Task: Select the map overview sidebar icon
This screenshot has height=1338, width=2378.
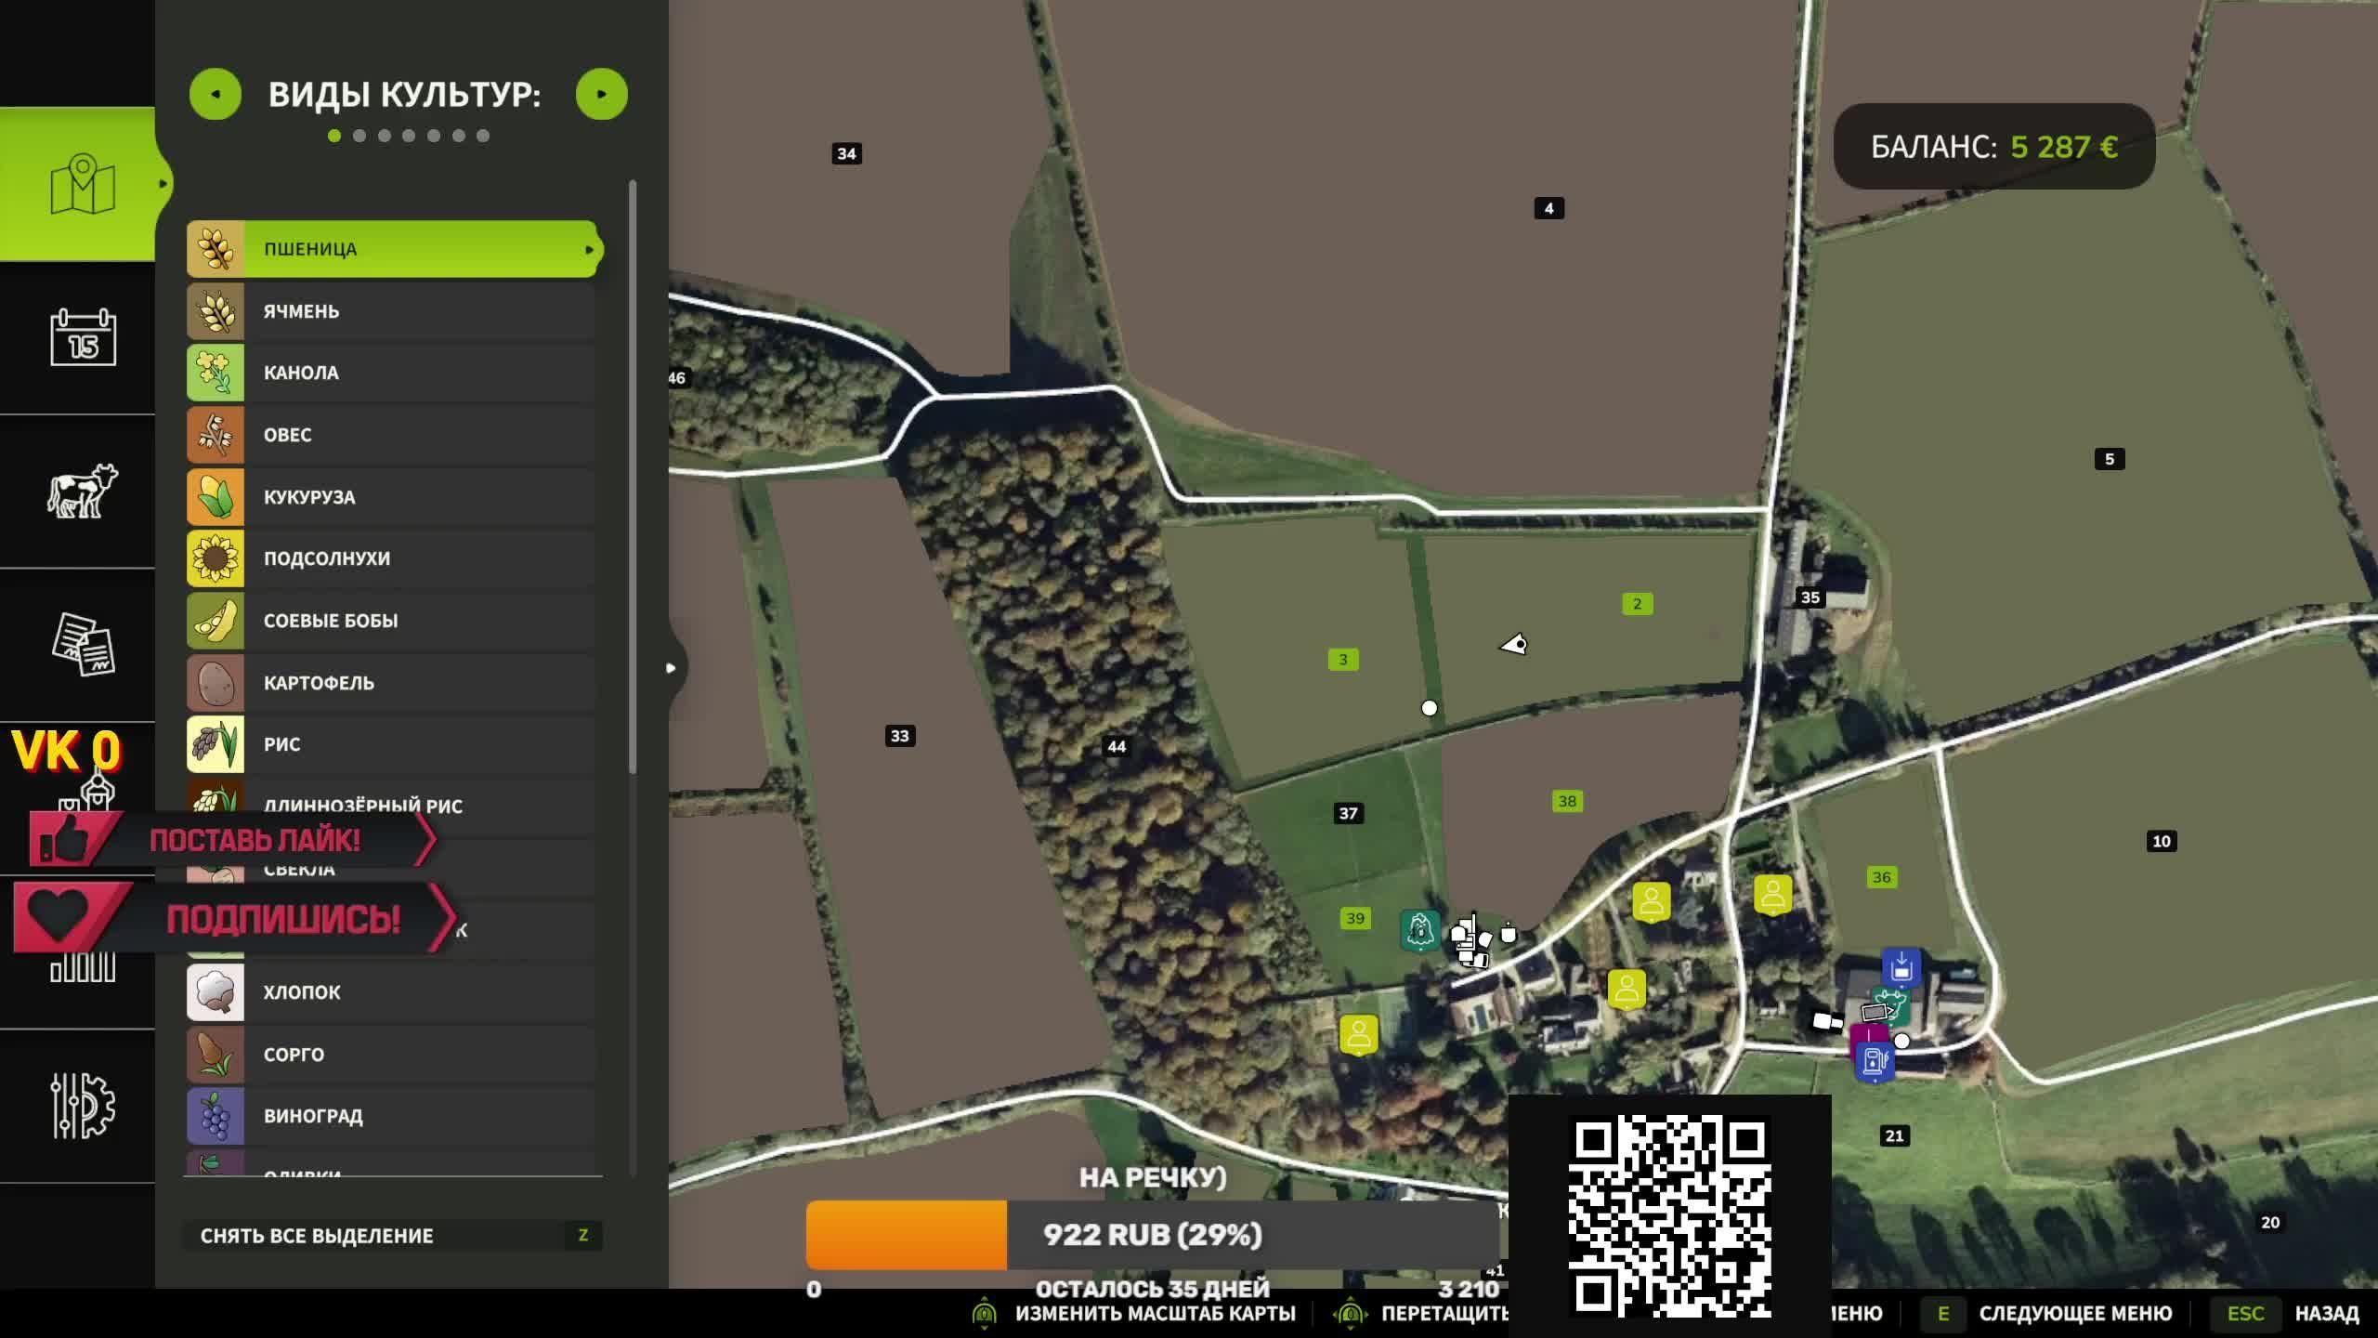Action: [83, 184]
